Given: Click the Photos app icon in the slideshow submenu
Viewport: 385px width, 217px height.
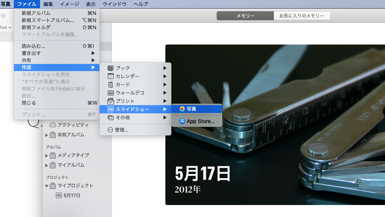Looking at the screenshot, I should click(182, 109).
